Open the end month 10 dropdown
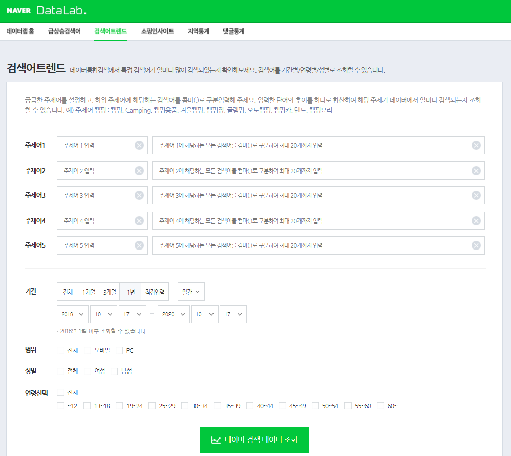Image resolution: width=511 pixels, height=456 pixels. click(205, 314)
